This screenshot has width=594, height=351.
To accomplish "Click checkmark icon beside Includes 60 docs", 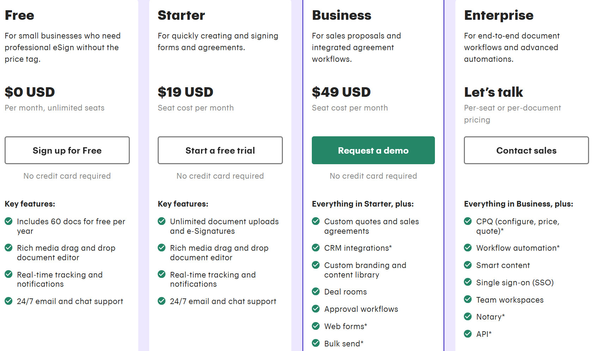I will click(8, 221).
